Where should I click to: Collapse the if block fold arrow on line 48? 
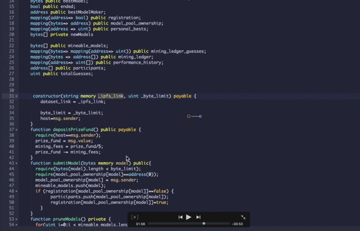point(17,192)
